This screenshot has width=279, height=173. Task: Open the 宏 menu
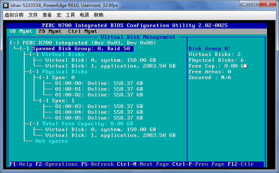click(x=59, y=15)
